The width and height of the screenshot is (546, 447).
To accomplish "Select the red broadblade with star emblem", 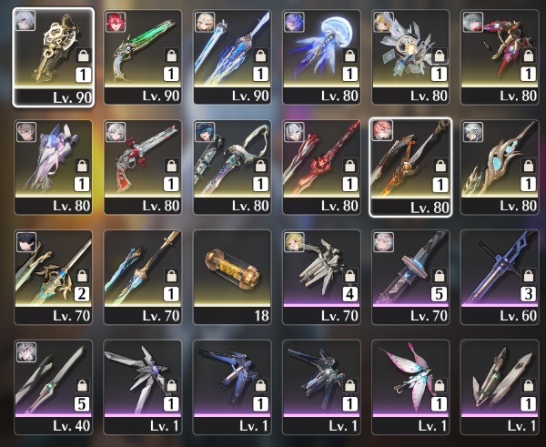I will pos(321,168).
